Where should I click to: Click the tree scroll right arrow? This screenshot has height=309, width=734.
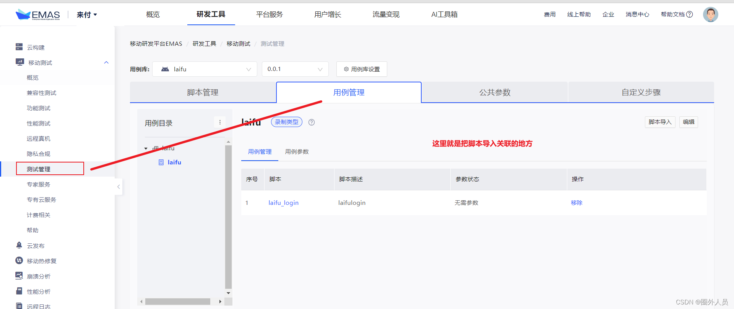(220, 301)
